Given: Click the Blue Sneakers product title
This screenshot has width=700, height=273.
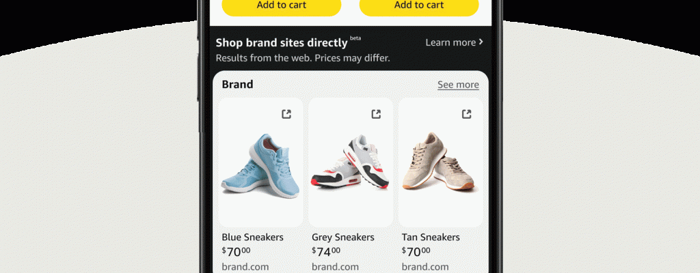Looking at the screenshot, I should pos(252,238).
